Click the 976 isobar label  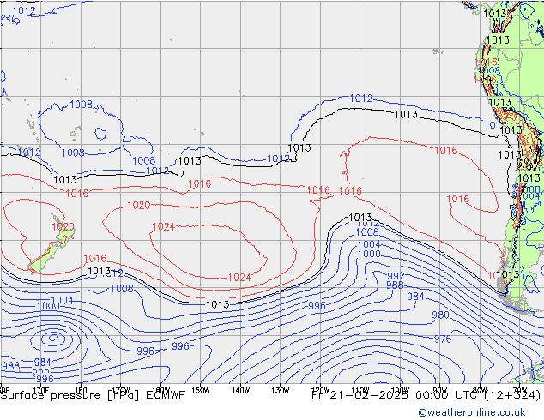pyautogui.click(x=443, y=339)
